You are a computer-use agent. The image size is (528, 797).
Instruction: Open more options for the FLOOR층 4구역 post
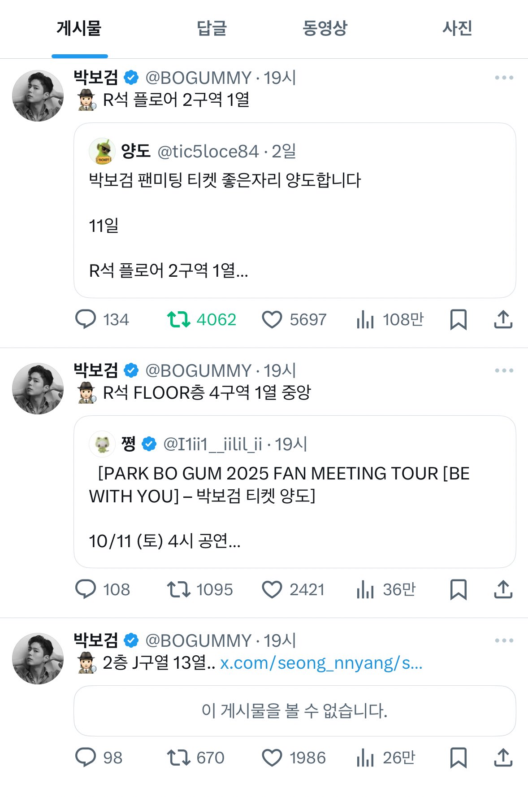pos(504,370)
